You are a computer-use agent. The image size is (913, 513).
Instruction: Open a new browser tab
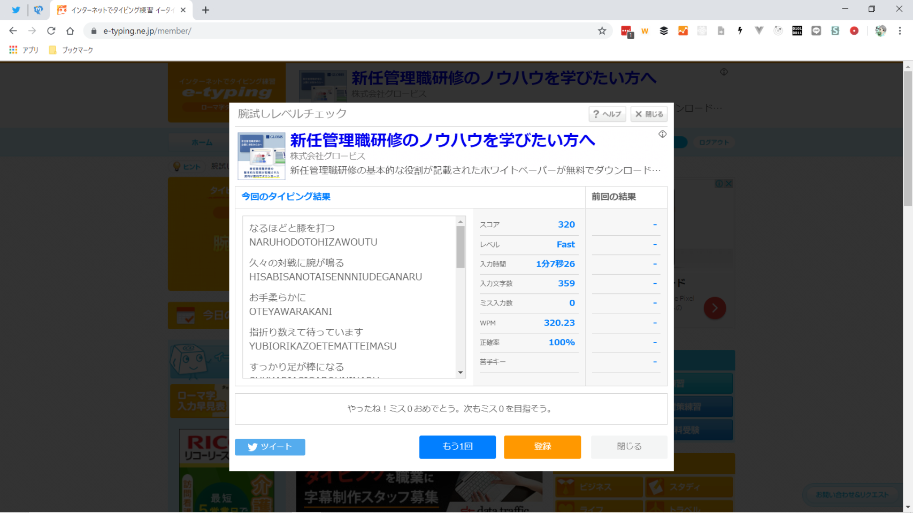205,10
